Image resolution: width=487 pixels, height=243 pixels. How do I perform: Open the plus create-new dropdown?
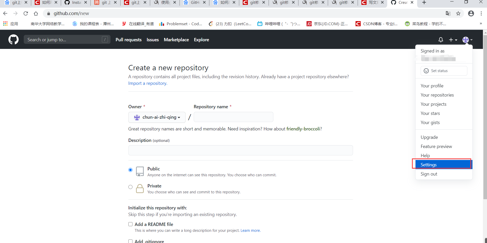[x=453, y=40]
